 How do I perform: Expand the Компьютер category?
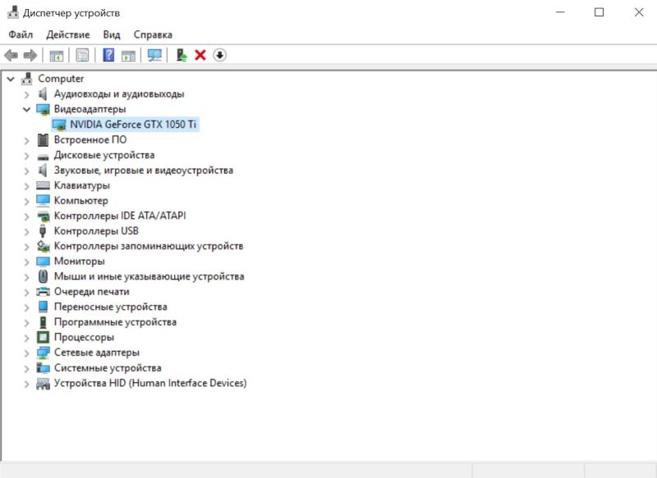point(26,201)
